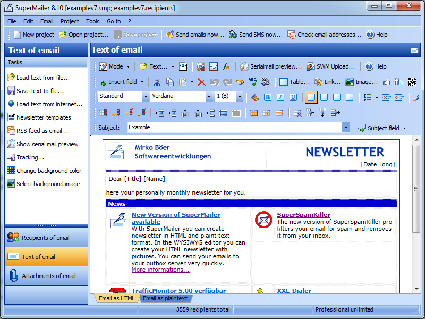Click Check email addresses...
Image resolution: width=425 pixels, height=319 pixels.
tap(324, 35)
